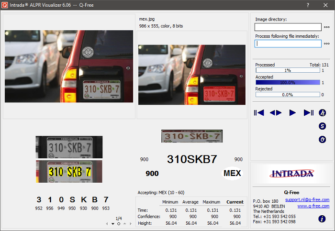
Task: Click the 'Q-Free' company heading
Action: [x=291, y=192]
